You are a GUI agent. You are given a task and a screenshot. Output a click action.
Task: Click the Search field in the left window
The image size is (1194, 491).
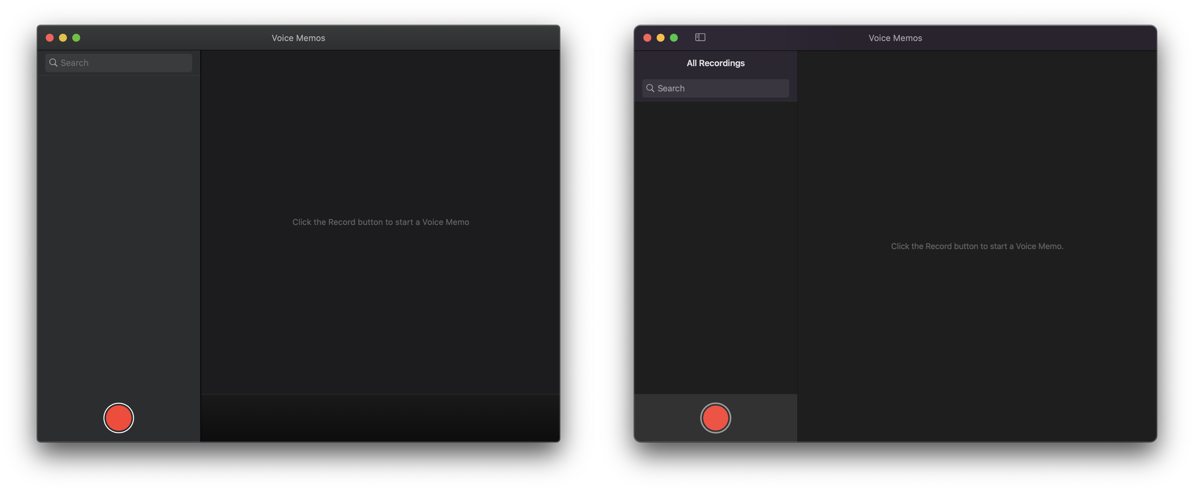pyautogui.click(x=119, y=63)
